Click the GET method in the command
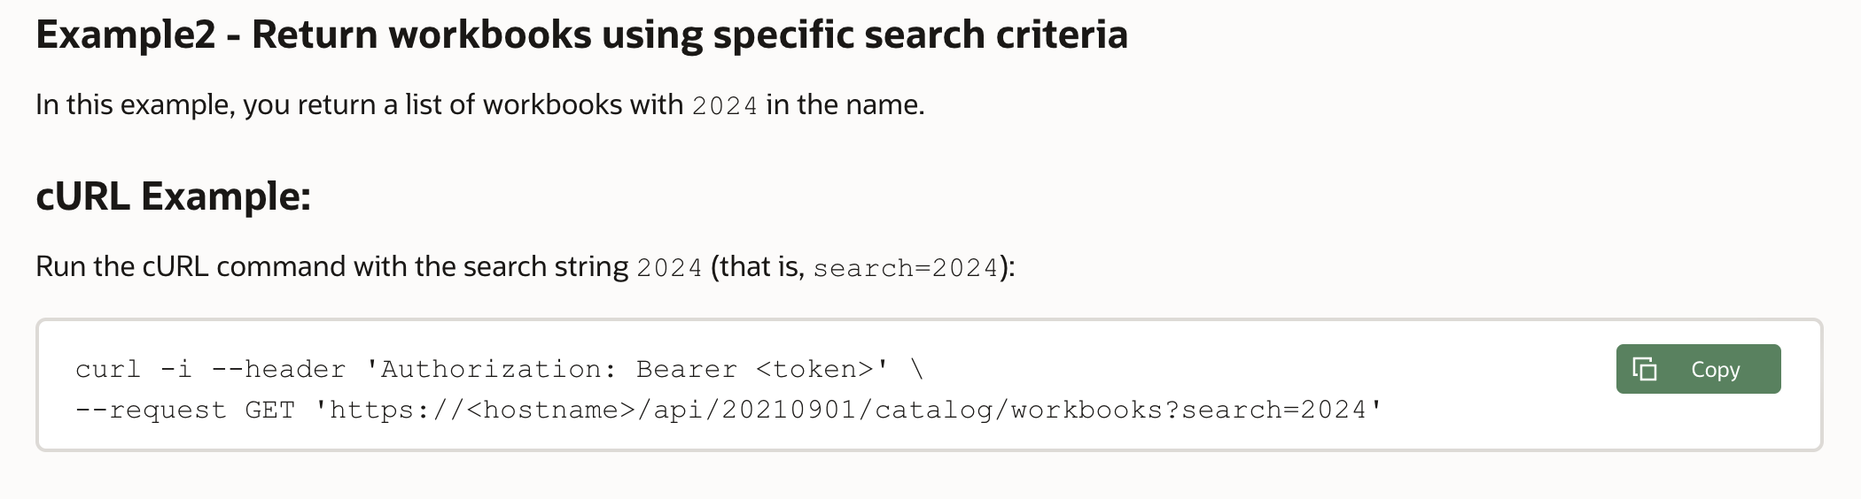The image size is (1861, 499). pyautogui.click(x=269, y=411)
